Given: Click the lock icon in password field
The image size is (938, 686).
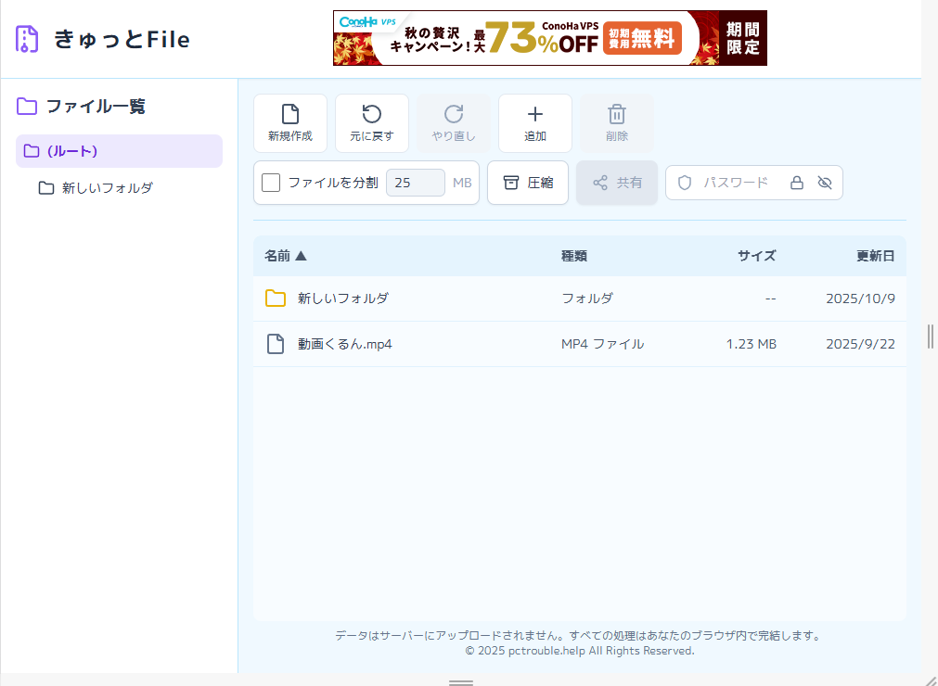Looking at the screenshot, I should (796, 183).
